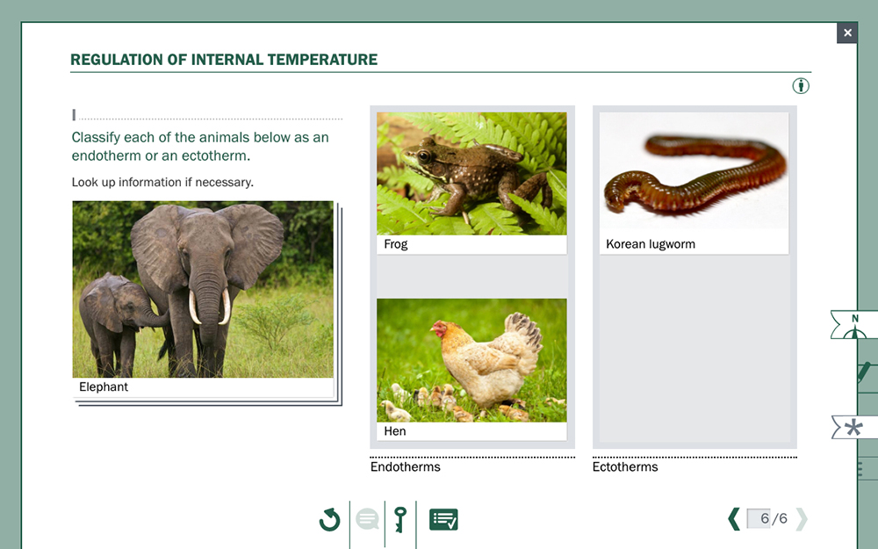Click the Ectotherms label

[x=625, y=466]
